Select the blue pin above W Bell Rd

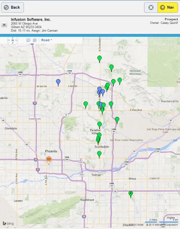(58, 82)
